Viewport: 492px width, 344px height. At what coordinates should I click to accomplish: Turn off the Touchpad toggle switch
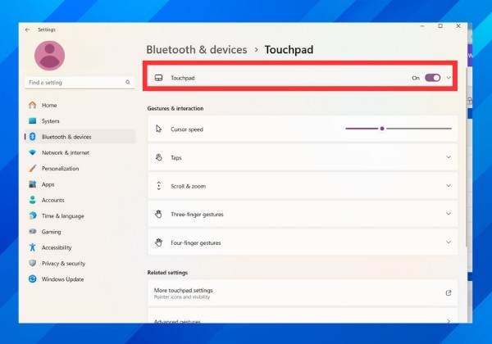point(432,78)
